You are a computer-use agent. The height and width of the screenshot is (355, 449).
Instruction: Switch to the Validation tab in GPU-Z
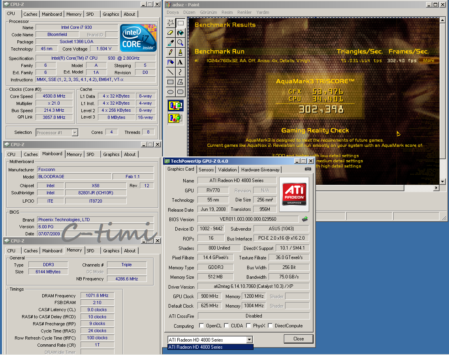[x=227, y=170]
